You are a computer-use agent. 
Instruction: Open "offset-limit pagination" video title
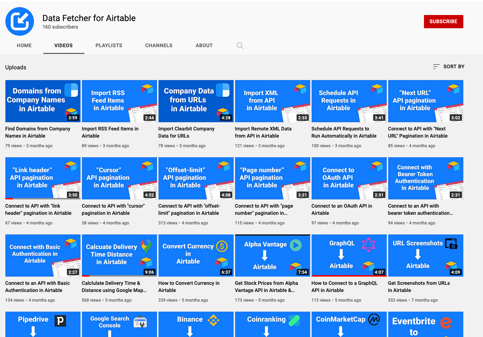(x=189, y=209)
